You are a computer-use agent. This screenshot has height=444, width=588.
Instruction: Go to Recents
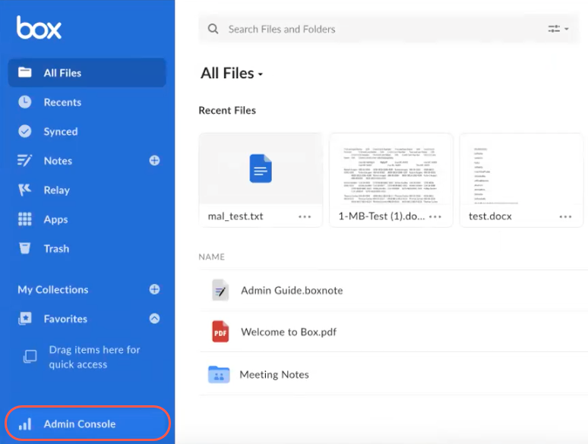tap(62, 102)
